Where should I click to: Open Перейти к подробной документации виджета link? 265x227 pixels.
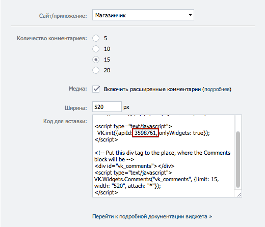[x=152, y=216]
